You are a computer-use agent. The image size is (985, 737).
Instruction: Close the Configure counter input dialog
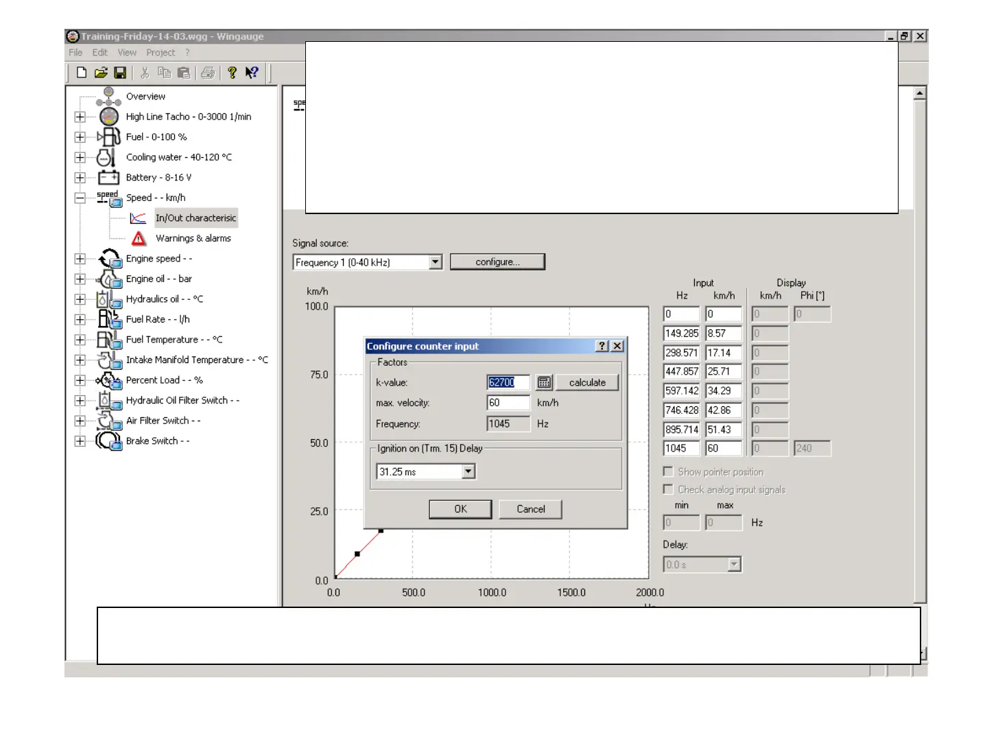tap(617, 347)
